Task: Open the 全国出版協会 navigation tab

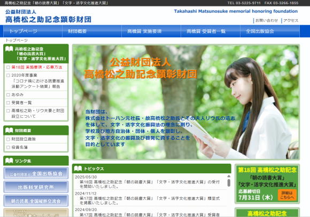Action: point(270,31)
